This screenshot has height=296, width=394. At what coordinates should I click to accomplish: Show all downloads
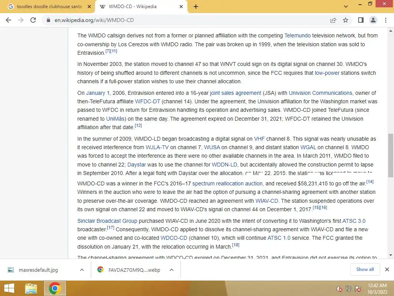(x=365, y=269)
